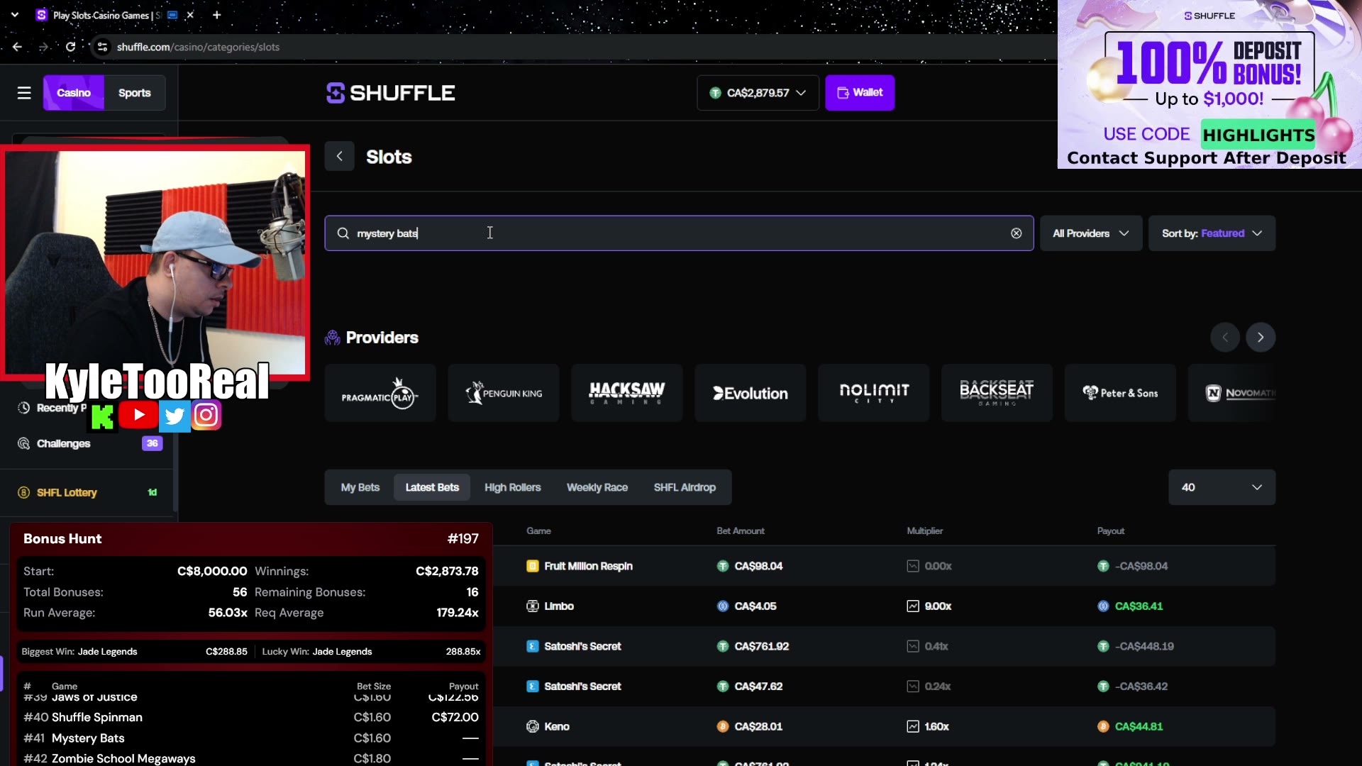Click the Limbo multiplier chart icon
The width and height of the screenshot is (1362, 766).
pos(913,606)
